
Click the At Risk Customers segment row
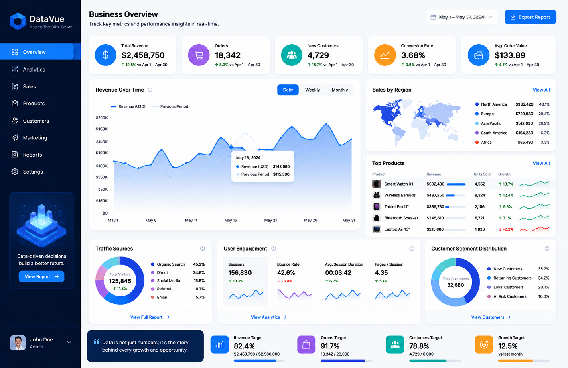coord(518,296)
